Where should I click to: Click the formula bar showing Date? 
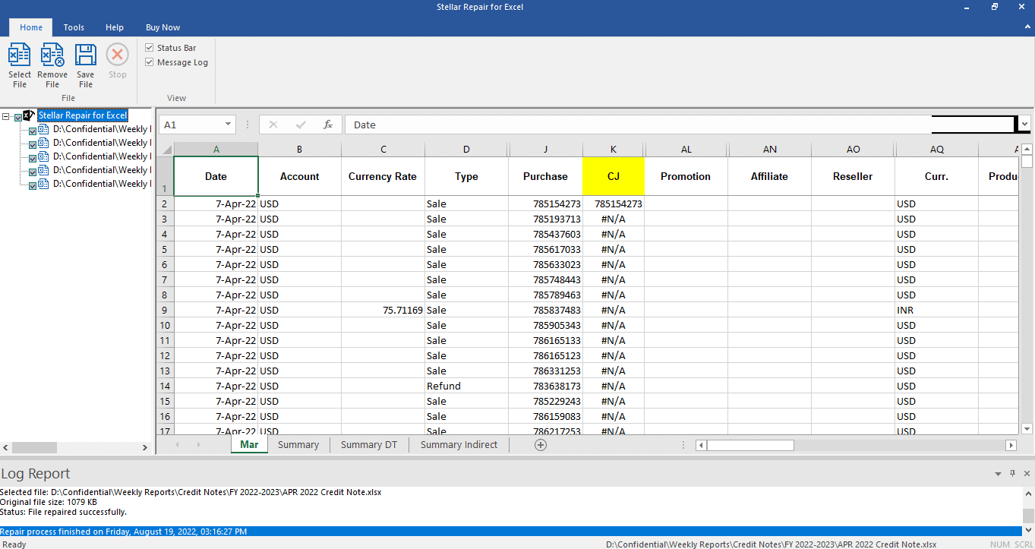coord(638,125)
